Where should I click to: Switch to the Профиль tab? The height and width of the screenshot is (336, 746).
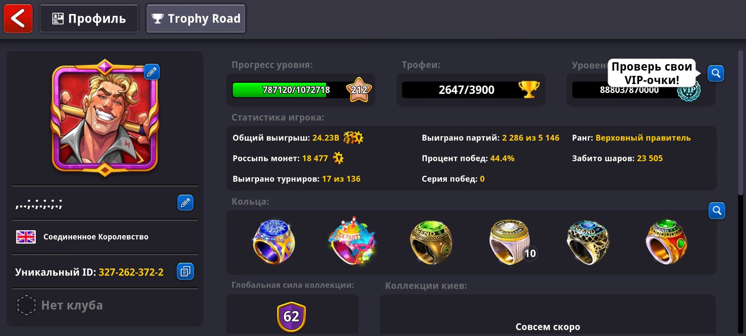(x=89, y=19)
